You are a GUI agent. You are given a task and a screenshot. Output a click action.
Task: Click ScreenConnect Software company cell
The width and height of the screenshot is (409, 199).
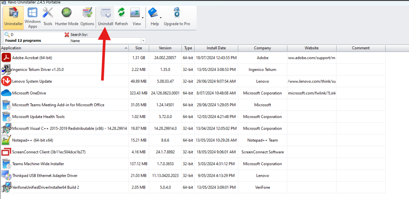262,152
